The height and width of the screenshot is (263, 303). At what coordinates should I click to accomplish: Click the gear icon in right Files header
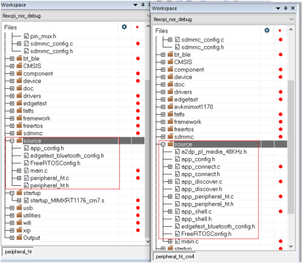click(x=267, y=30)
